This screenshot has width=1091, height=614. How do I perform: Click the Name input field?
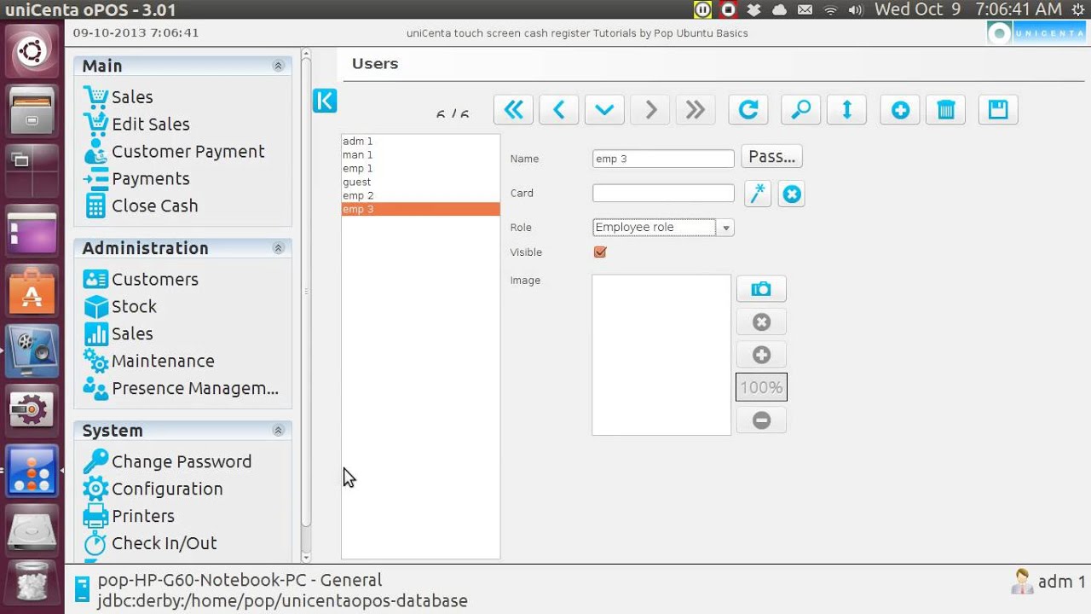tap(663, 159)
